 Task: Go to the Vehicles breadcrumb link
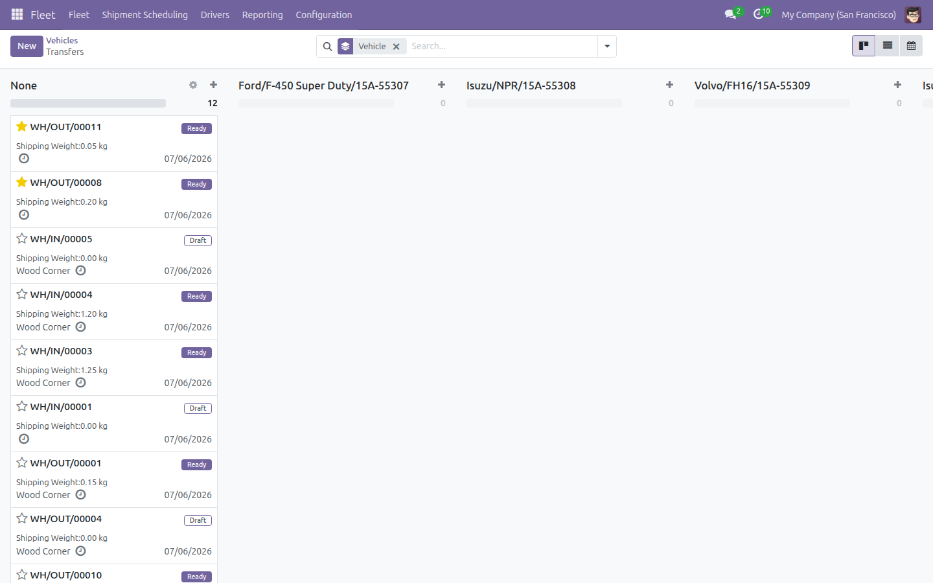62,40
